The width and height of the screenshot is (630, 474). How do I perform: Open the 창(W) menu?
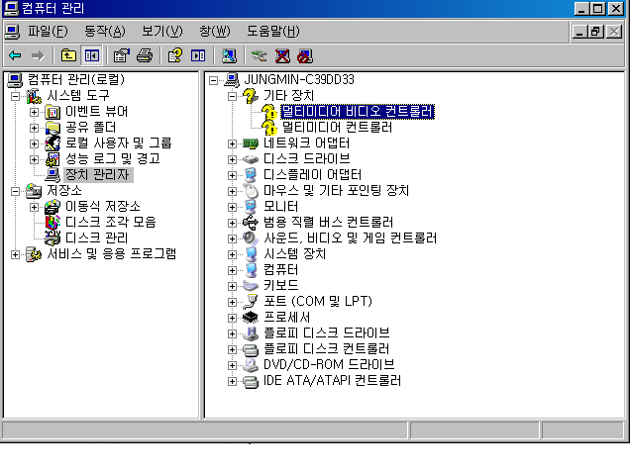point(215,31)
